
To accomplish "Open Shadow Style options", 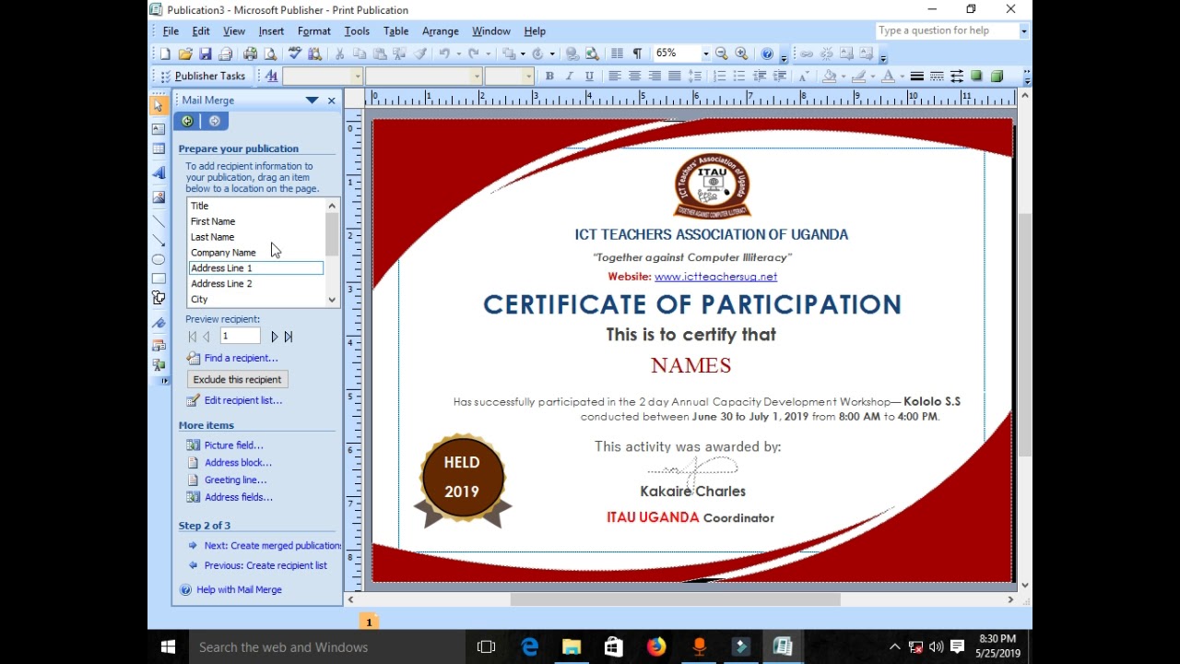I will pyautogui.click(x=976, y=77).
